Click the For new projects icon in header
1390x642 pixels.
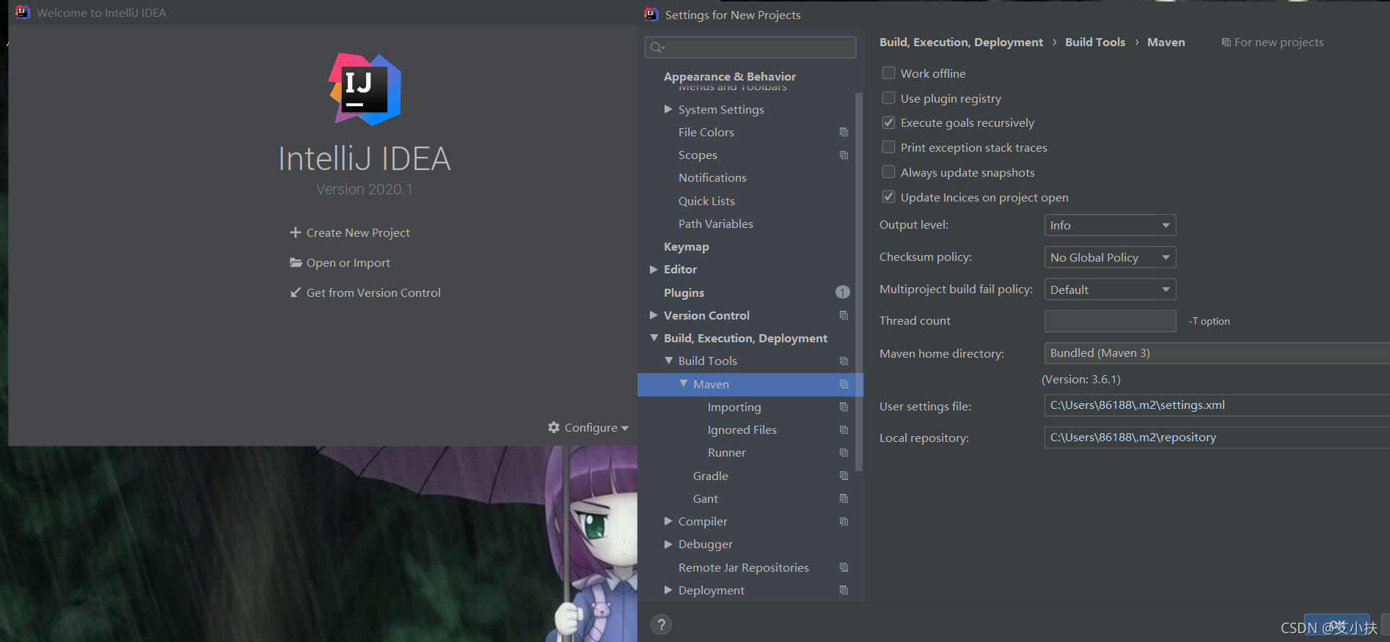[1226, 43]
